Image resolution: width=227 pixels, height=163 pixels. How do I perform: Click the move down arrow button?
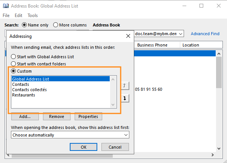125,98
